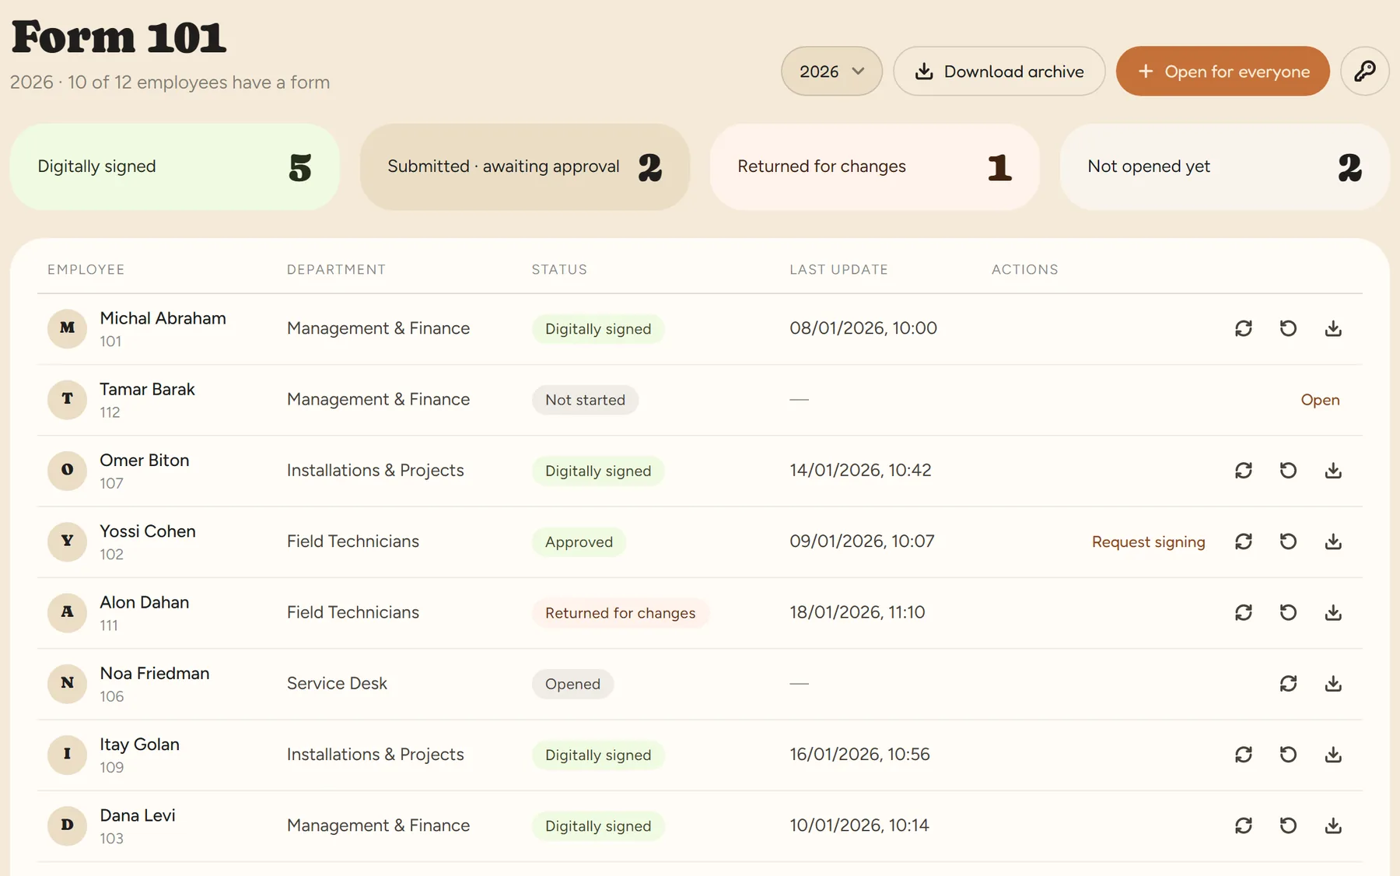Click Returned for changes status badge

pyautogui.click(x=620, y=613)
